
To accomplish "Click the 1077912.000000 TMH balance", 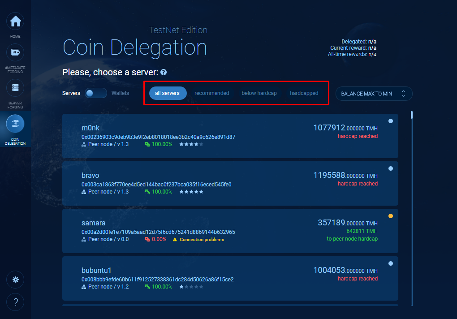I will pyautogui.click(x=345, y=128).
